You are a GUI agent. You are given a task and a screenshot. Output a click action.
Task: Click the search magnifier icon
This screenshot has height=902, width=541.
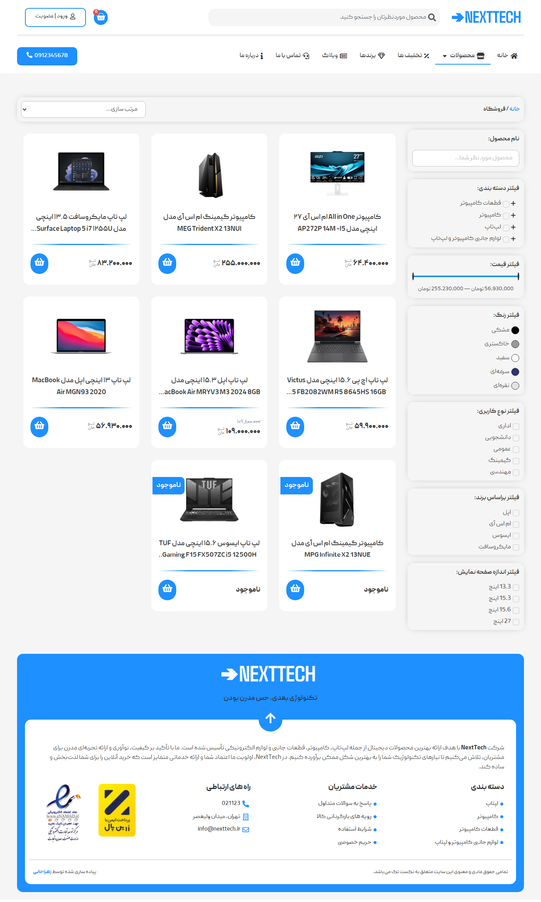pos(432,17)
